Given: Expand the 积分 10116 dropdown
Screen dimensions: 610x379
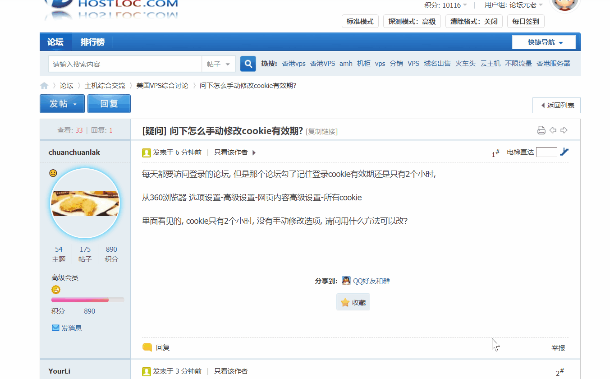Looking at the screenshot, I should (x=445, y=5).
